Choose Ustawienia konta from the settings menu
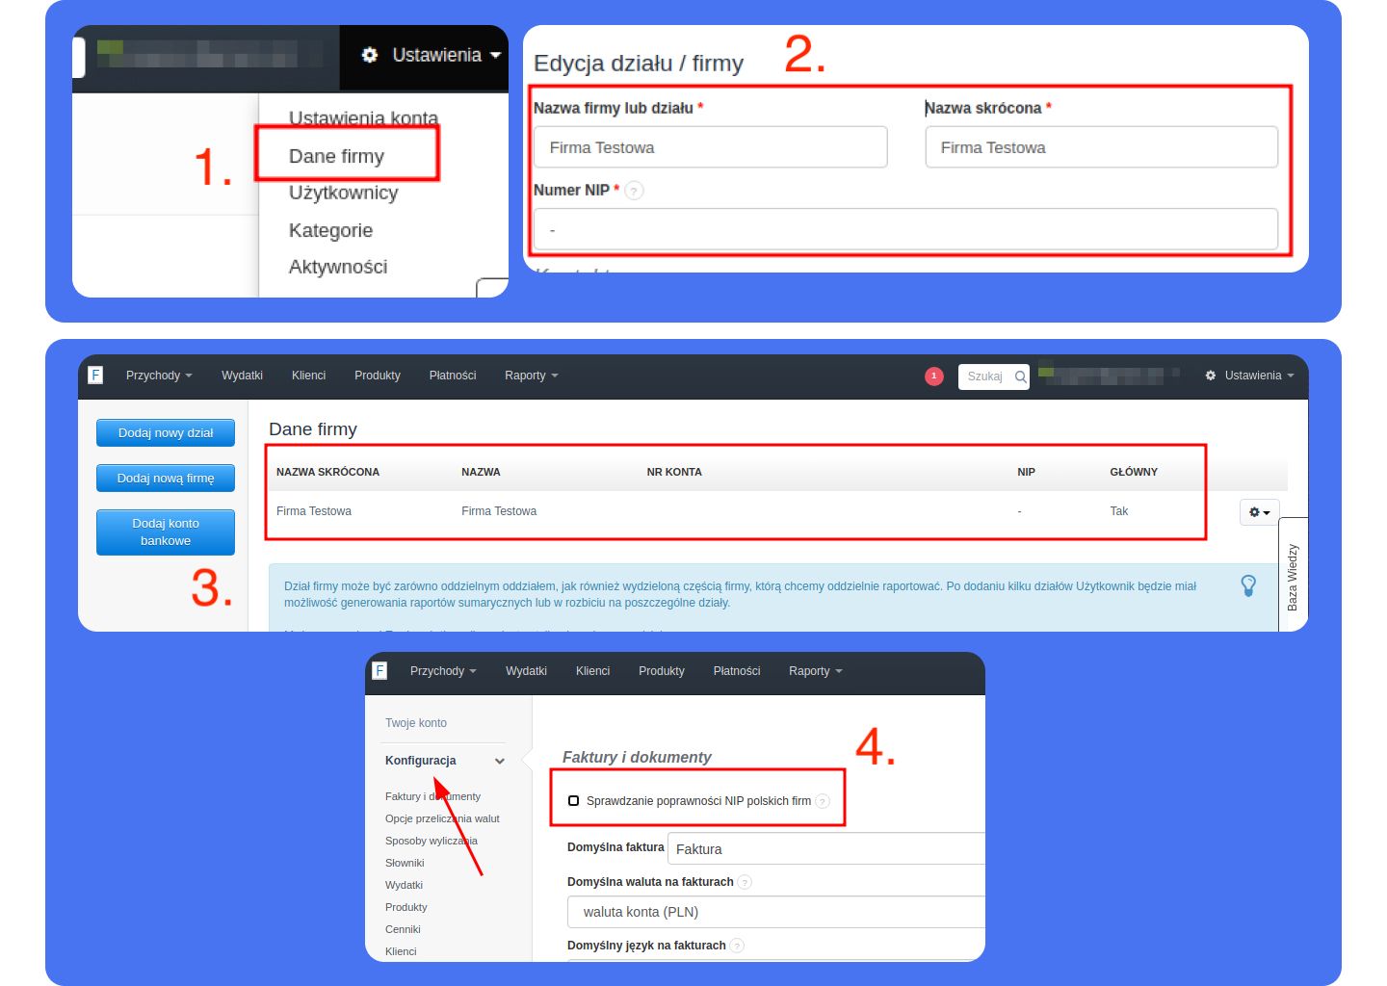This screenshot has width=1387, height=986. 363,118
